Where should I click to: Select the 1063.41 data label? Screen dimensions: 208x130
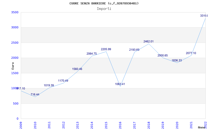[x=120, y=84]
